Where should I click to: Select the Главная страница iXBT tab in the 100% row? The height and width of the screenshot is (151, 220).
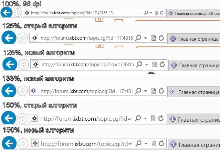(x=194, y=13)
